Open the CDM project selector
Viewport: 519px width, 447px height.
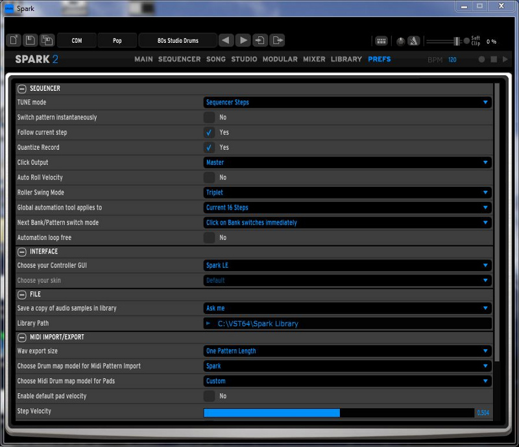(77, 40)
